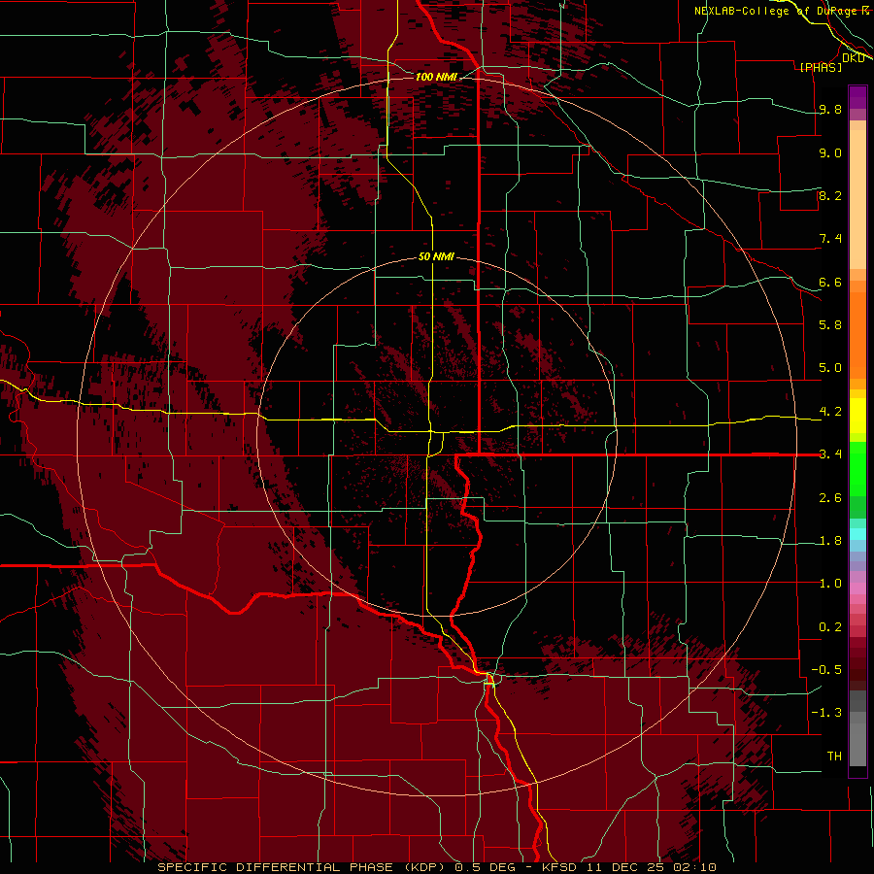This screenshot has width=874, height=874.
Task: Click the 8.2 value on color scale
Action: pyautogui.click(x=830, y=195)
